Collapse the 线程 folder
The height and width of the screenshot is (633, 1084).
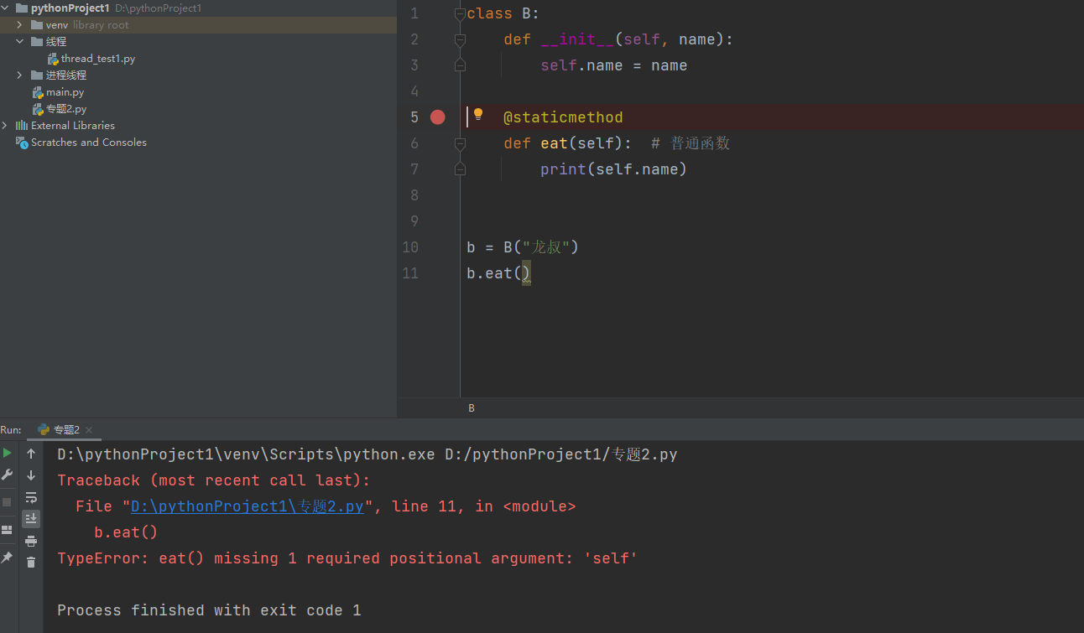[19, 42]
